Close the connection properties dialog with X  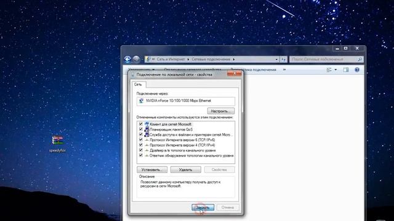point(235,74)
